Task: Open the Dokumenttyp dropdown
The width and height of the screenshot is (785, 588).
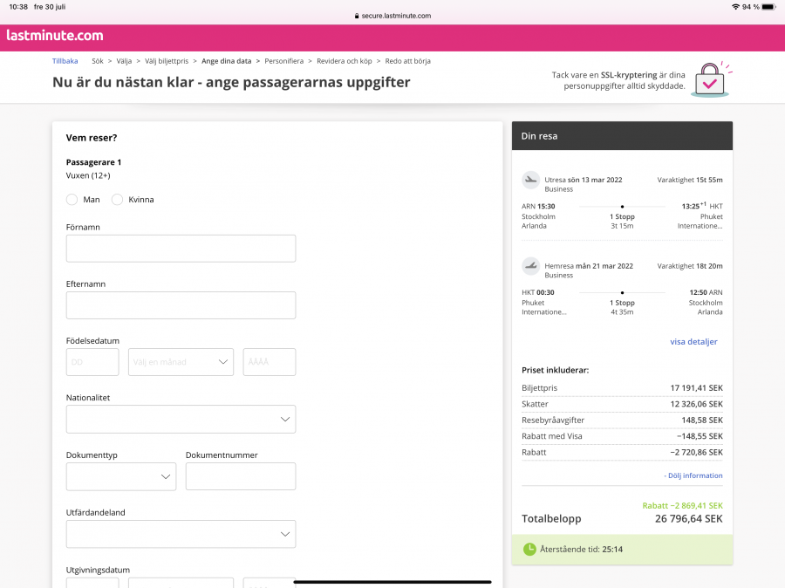Action: pos(121,477)
